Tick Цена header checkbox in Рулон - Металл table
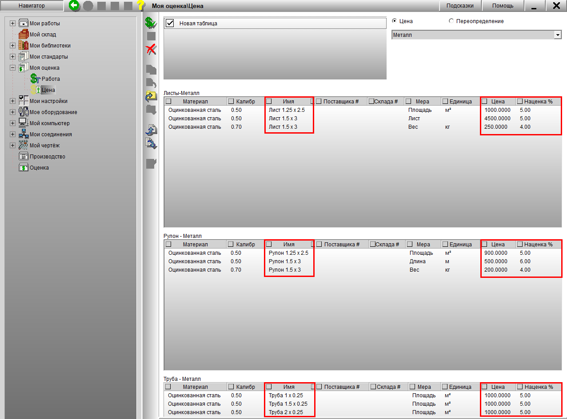Image resolution: width=567 pixels, height=419 pixels. 485,244
